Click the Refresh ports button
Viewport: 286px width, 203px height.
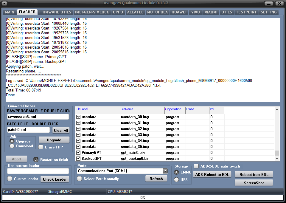pos(156,179)
